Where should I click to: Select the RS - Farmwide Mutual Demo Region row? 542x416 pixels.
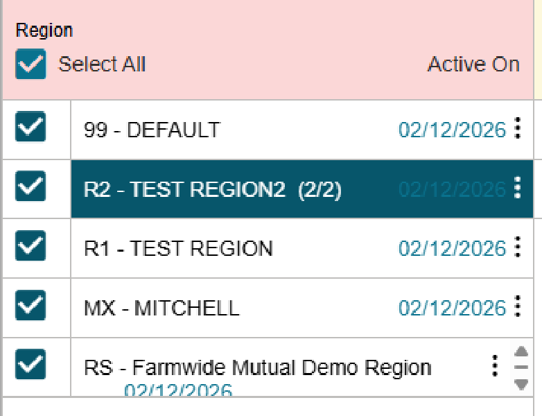point(258,367)
